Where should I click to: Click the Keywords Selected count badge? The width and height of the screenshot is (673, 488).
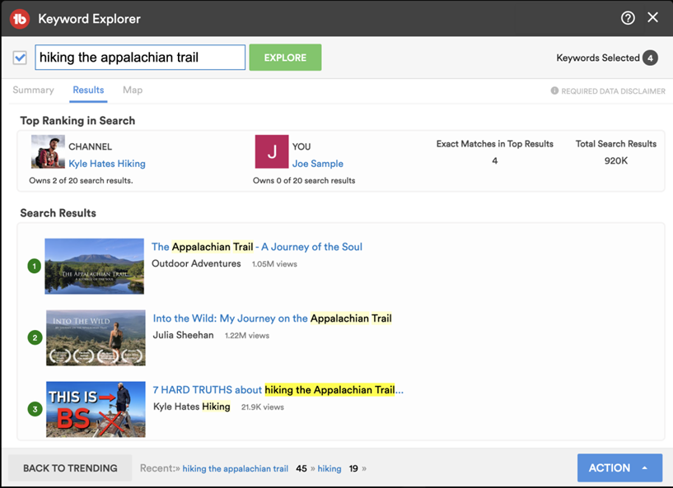tap(652, 58)
